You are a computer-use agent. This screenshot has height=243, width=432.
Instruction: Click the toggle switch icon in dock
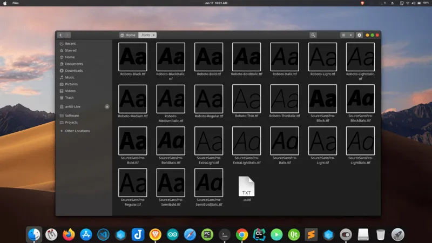tap(346, 234)
